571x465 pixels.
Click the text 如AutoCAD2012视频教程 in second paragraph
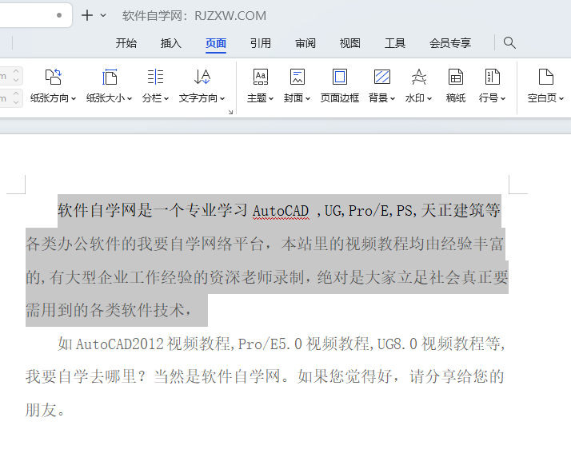click(x=146, y=344)
